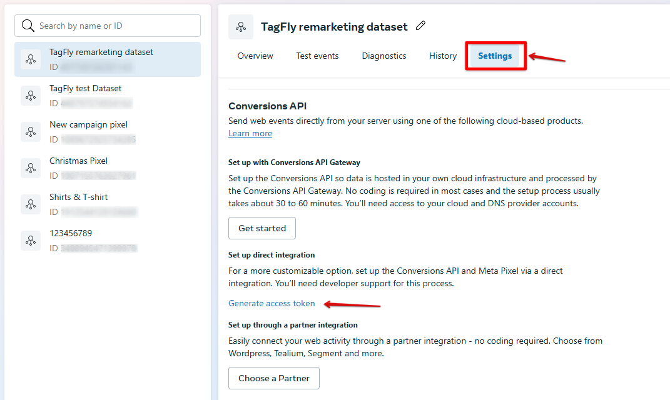Click the TagFly test Dataset icon
Screen dimensions: 670x400
[31, 95]
